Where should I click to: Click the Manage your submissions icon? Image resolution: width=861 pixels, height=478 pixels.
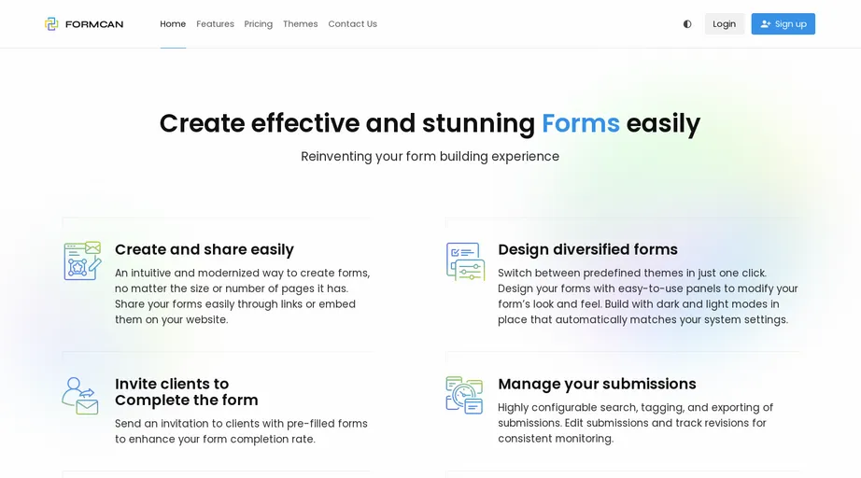[464, 395]
